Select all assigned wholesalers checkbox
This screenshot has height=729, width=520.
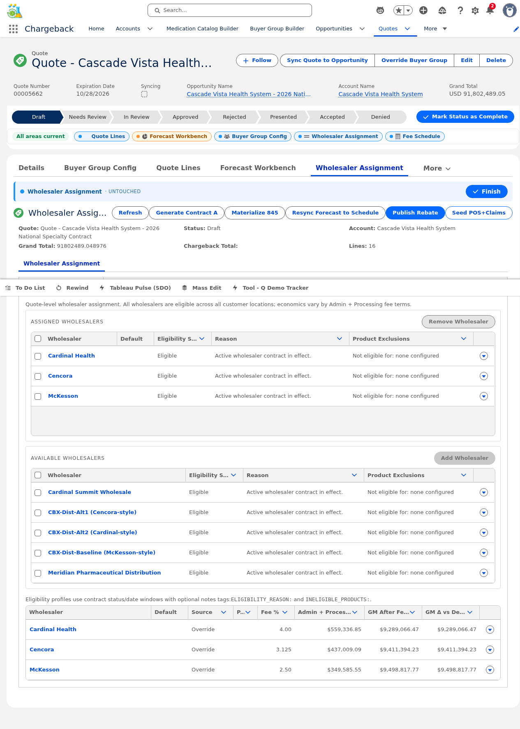point(38,339)
